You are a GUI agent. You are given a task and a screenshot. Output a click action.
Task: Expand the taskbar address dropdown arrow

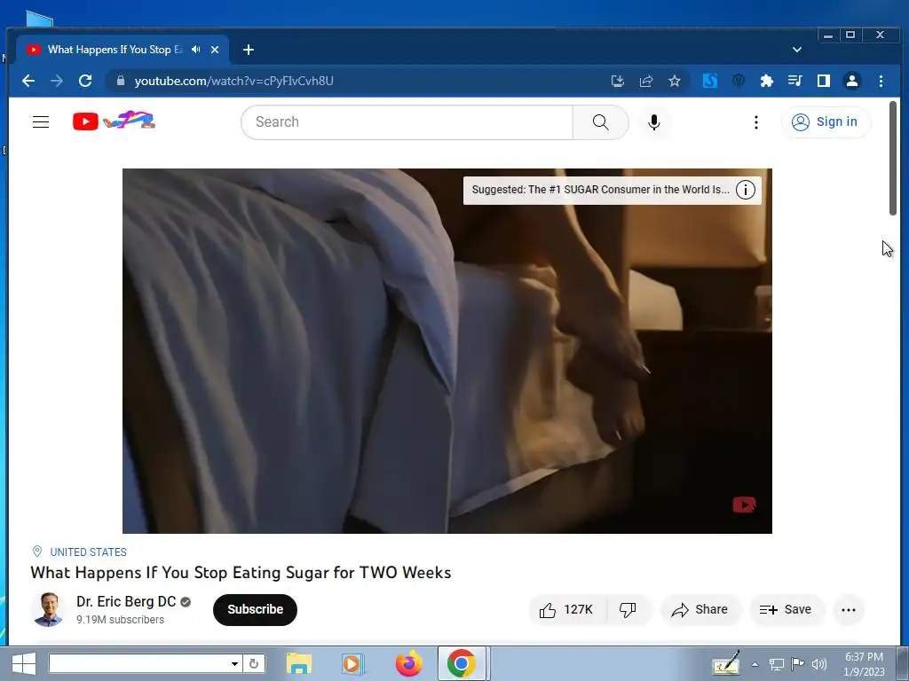coord(234,663)
